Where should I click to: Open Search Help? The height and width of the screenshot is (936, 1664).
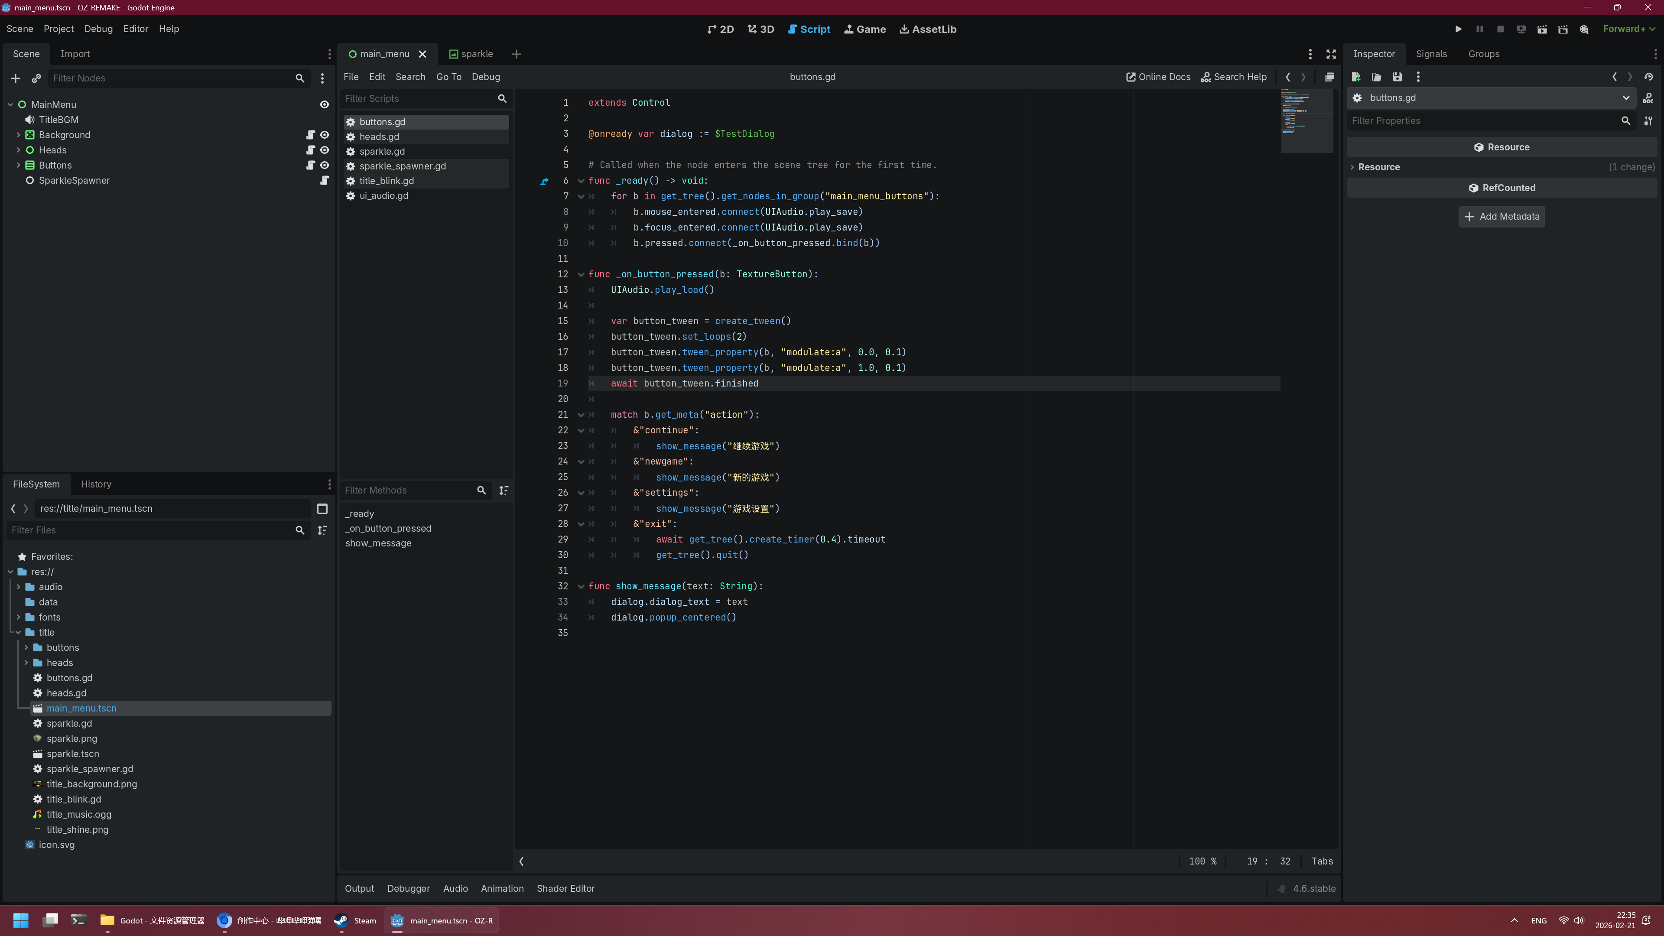tap(1234, 77)
